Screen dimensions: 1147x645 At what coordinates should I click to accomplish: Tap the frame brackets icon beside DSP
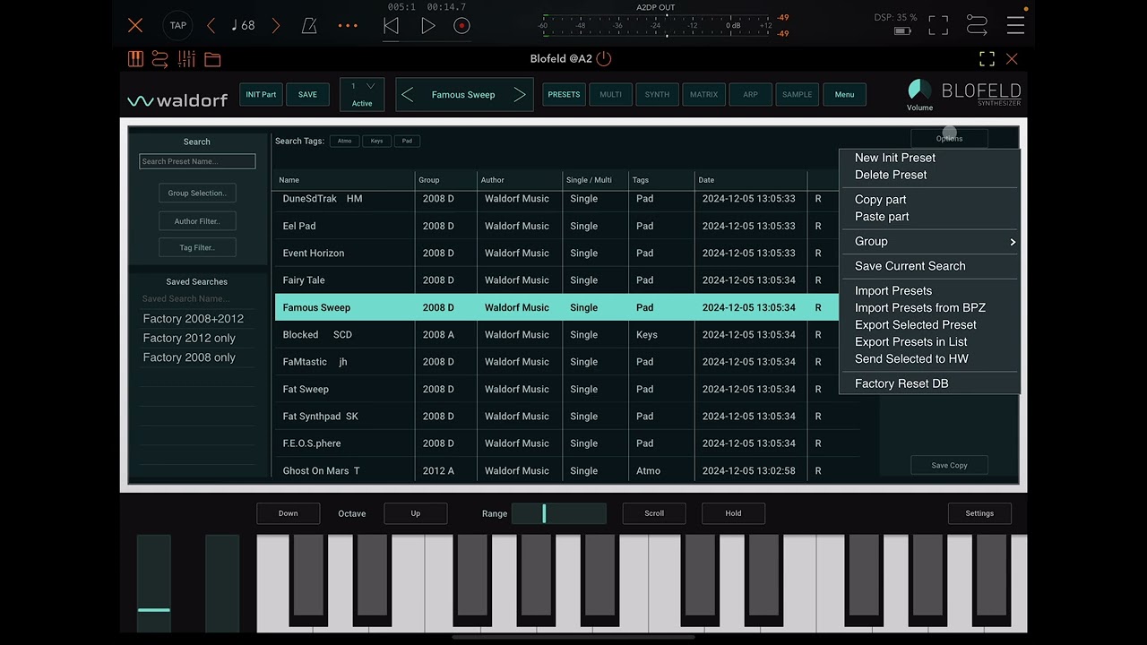point(938,25)
